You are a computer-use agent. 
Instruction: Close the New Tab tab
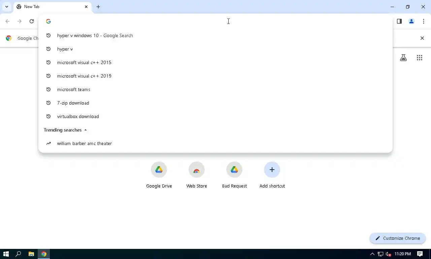(x=86, y=7)
